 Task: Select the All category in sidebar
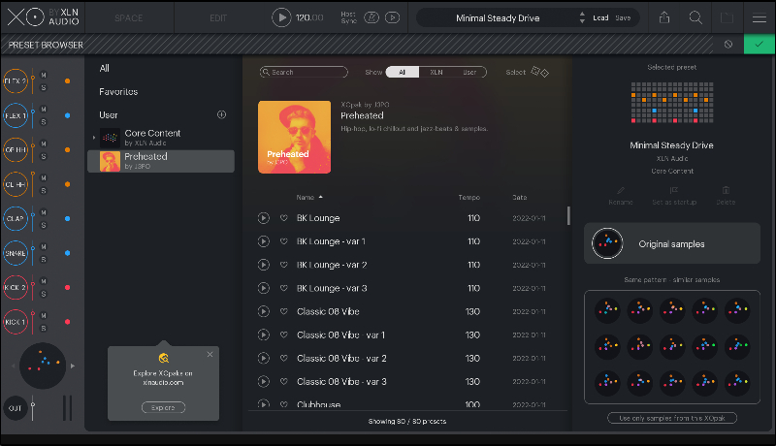[x=105, y=68]
